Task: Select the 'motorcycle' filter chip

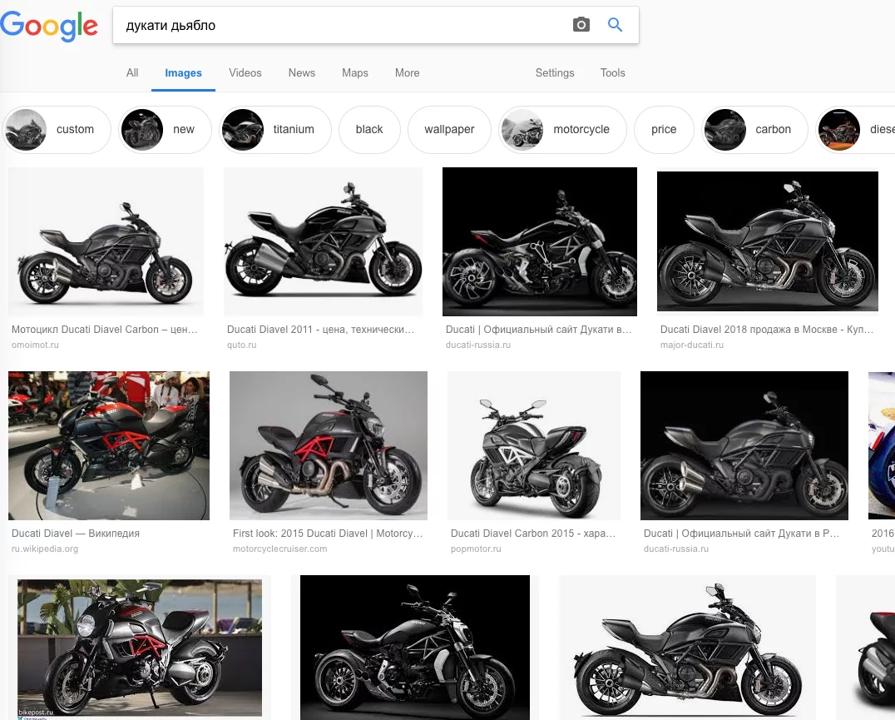Action: click(x=562, y=130)
